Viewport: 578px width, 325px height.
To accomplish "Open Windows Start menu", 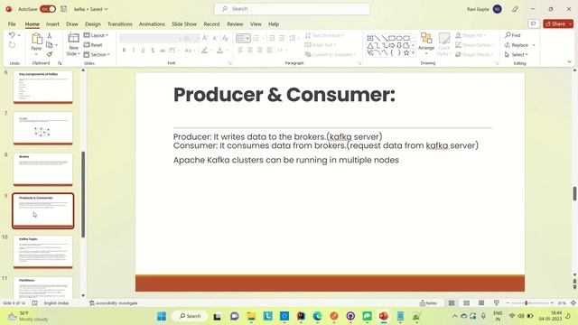I will click(x=162, y=316).
